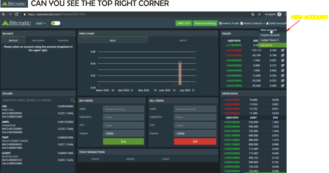The image size is (329, 173).
Task: Switch to the Deposit tab
Action: 13,41
